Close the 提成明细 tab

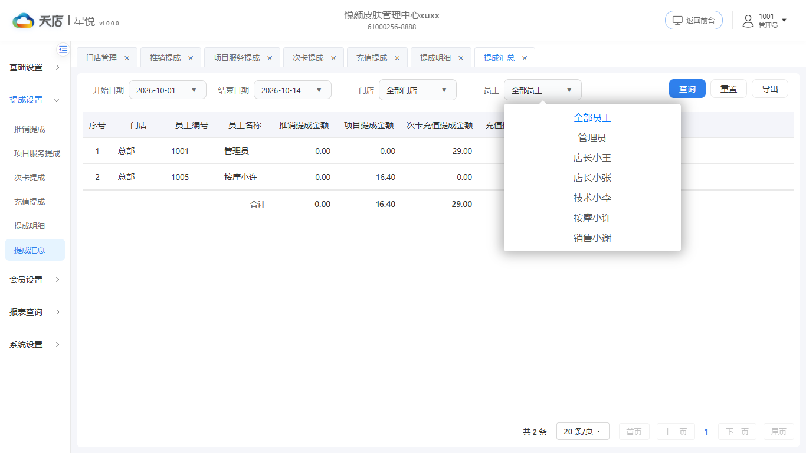[x=461, y=58]
